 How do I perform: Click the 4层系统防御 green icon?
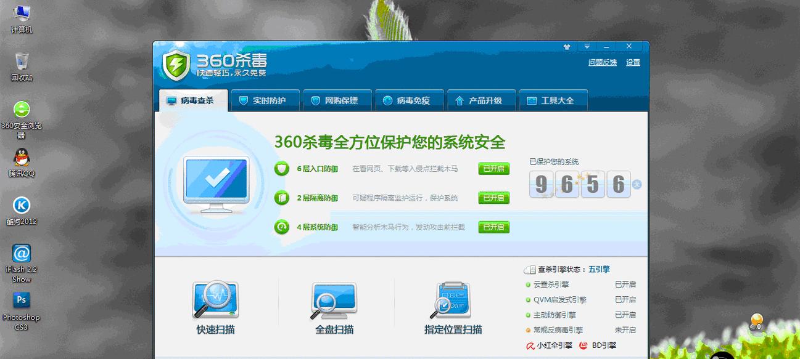[282, 227]
